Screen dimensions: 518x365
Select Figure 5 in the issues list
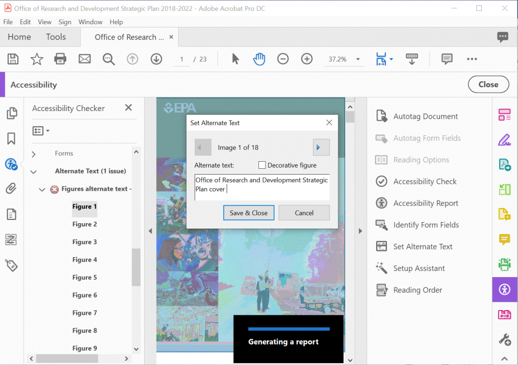[84, 277]
